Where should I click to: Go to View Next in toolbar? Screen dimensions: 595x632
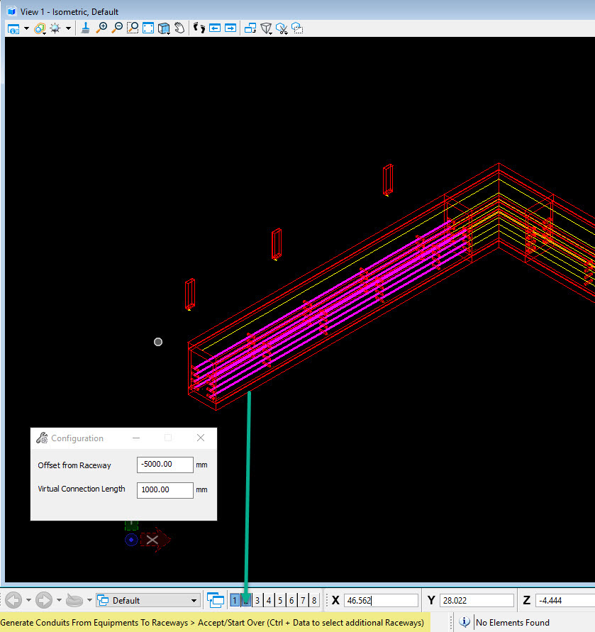pyautogui.click(x=230, y=28)
